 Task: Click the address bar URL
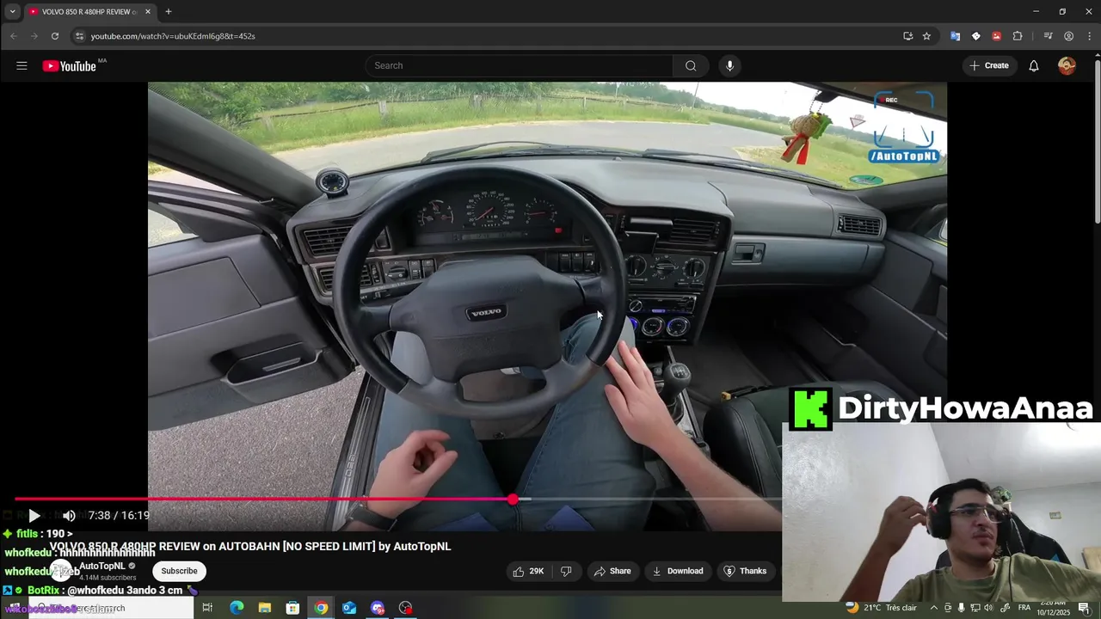(173, 36)
